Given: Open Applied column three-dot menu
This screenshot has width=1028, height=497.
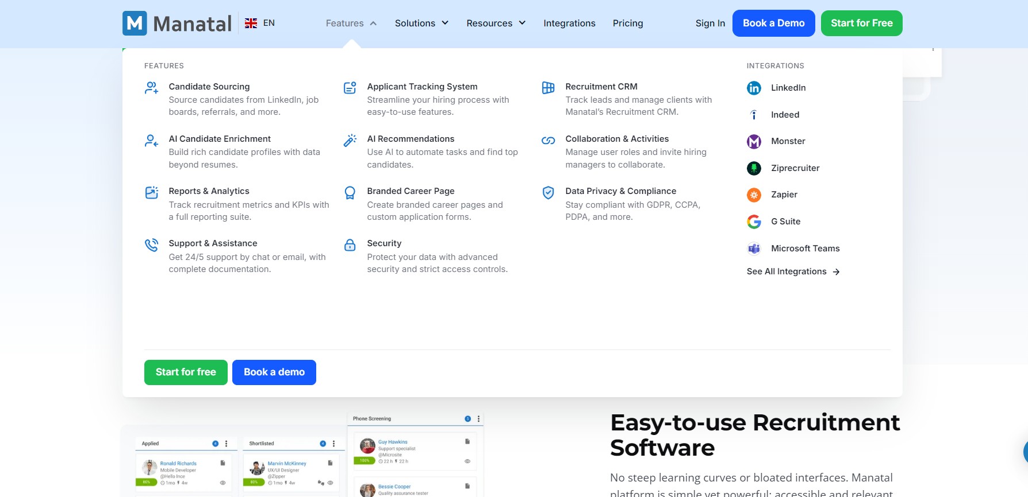Looking at the screenshot, I should click(x=226, y=444).
